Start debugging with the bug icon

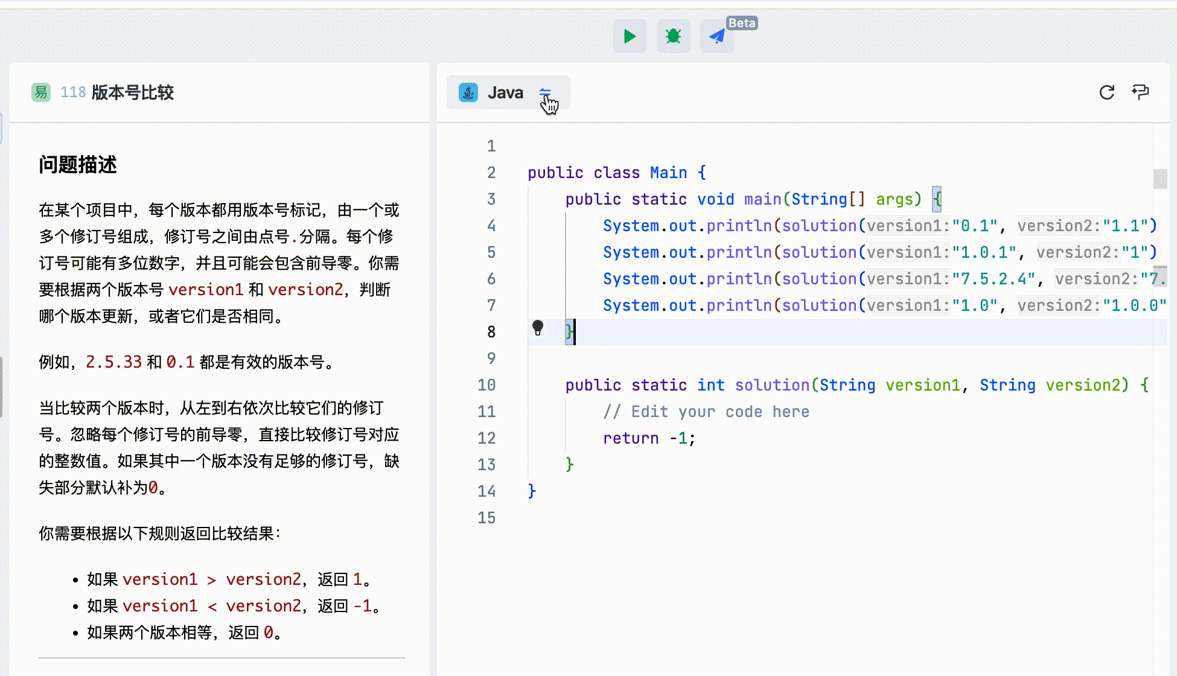coord(673,36)
